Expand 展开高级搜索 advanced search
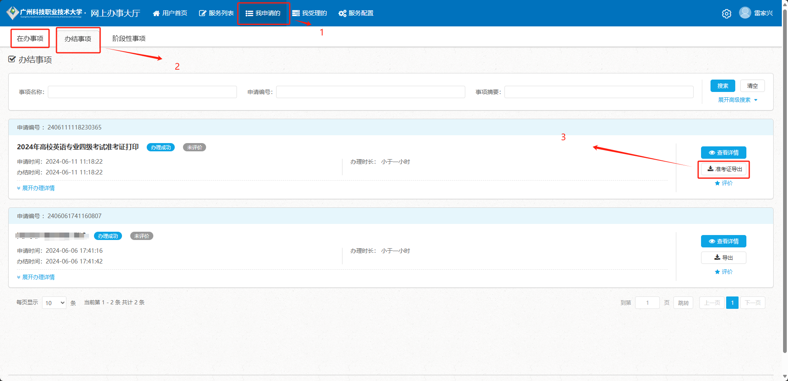 click(737, 100)
